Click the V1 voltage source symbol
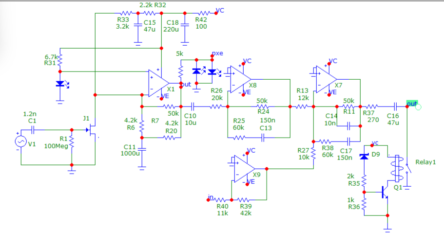The height and width of the screenshot is (248, 444). click(x=20, y=142)
